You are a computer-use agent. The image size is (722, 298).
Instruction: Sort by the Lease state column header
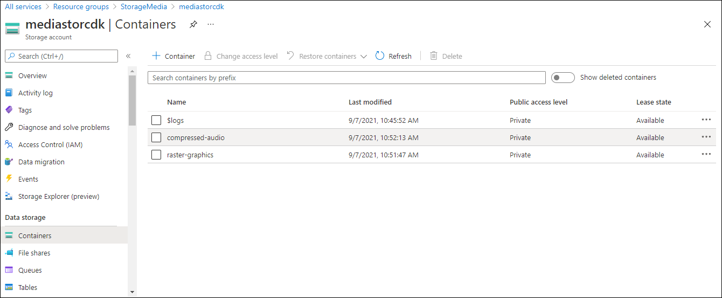pyautogui.click(x=654, y=102)
